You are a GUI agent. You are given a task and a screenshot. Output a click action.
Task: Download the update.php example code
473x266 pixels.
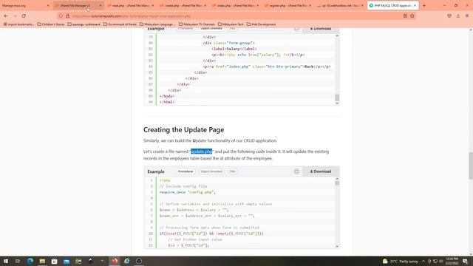pyautogui.click(x=321, y=171)
